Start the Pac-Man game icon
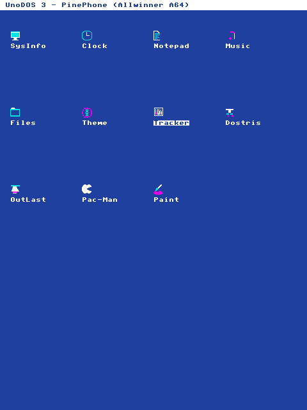Image resolution: width=307 pixels, height=410 pixels. (87, 189)
